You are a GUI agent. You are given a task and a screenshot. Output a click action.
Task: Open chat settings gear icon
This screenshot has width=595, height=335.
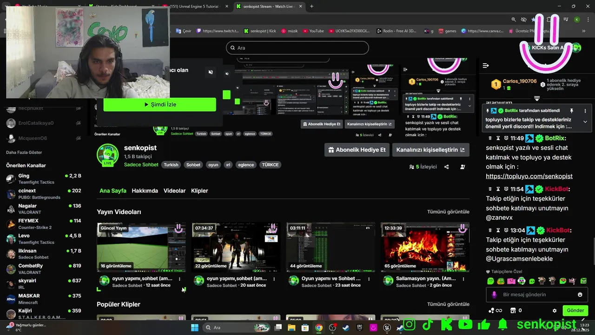tap(554, 311)
